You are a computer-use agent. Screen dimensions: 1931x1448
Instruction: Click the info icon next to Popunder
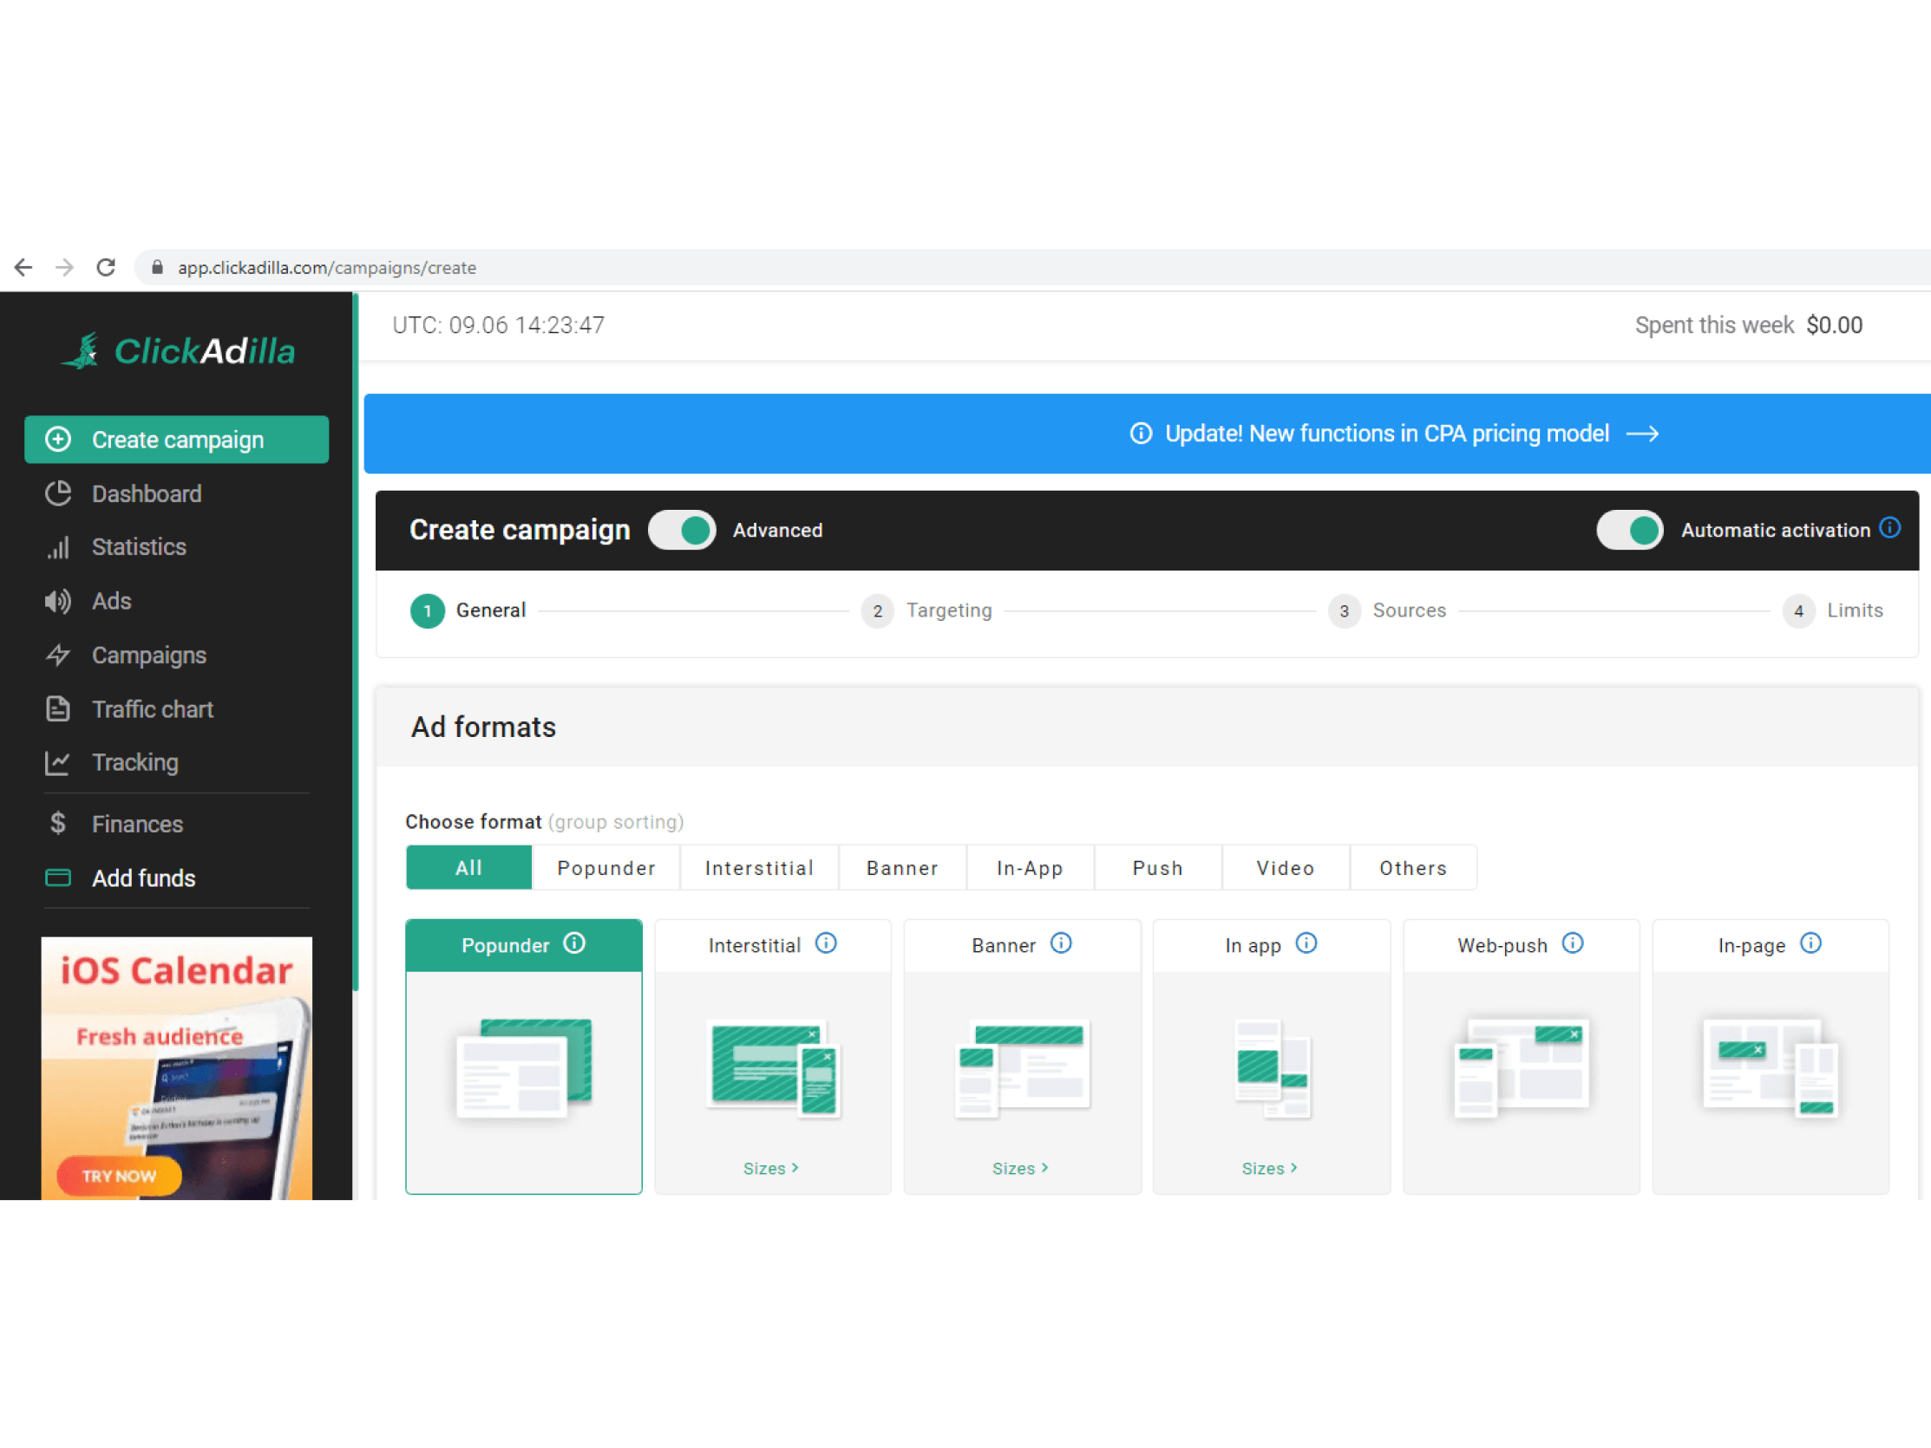click(x=574, y=943)
